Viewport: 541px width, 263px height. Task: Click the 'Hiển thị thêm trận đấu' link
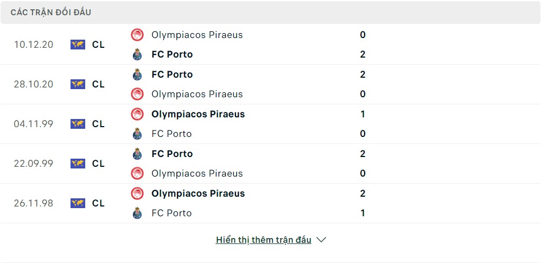[264, 240]
